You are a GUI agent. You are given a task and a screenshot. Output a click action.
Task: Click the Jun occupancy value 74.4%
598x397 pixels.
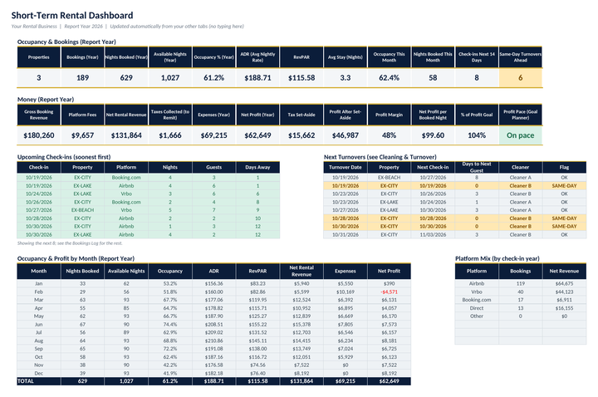[x=170, y=325]
